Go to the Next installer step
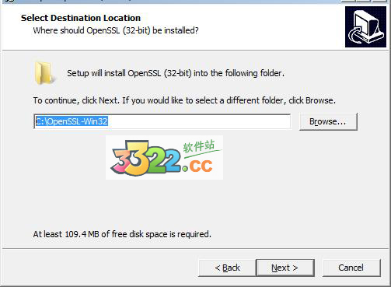 [x=285, y=268]
